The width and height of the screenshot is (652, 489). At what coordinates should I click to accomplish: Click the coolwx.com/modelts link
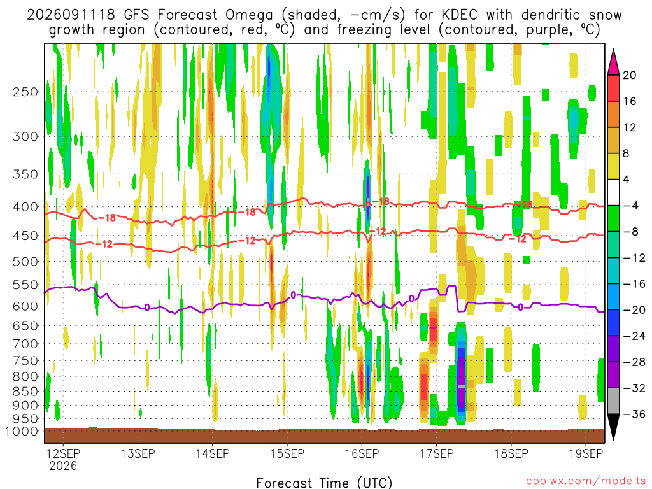(586, 481)
